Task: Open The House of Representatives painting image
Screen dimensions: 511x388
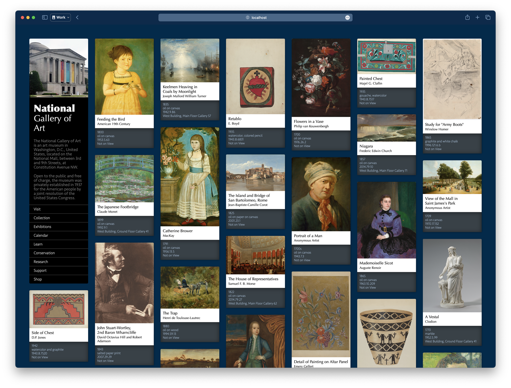Action: coord(256,255)
